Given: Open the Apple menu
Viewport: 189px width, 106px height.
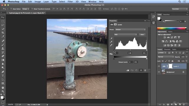Looking at the screenshot, I should (4, 1).
